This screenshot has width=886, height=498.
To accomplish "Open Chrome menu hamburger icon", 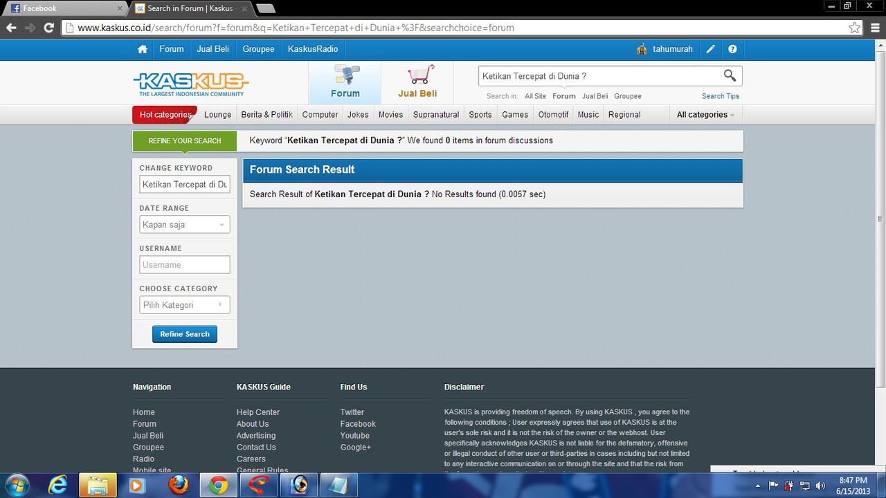I will tap(876, 28).
